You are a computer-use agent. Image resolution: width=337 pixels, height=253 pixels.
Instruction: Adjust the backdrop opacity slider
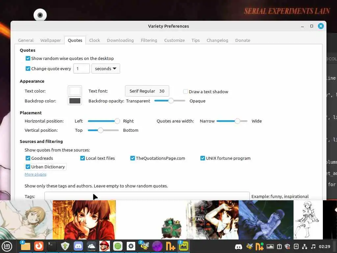pyautogui.click(x=170, y=101)
